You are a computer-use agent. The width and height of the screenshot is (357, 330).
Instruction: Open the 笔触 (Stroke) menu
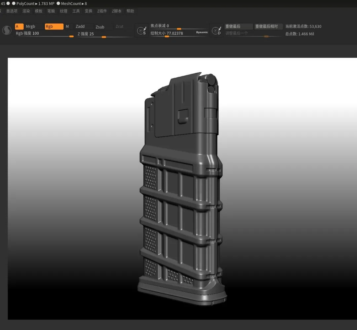[x=51, y=11]
